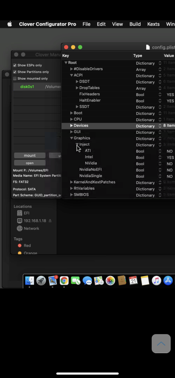
Task: Select EFI location icon in Finder sidebar
Action: point(19,213)
